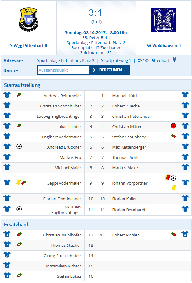Click the SV Waldhausen club crest

(164, 20)
